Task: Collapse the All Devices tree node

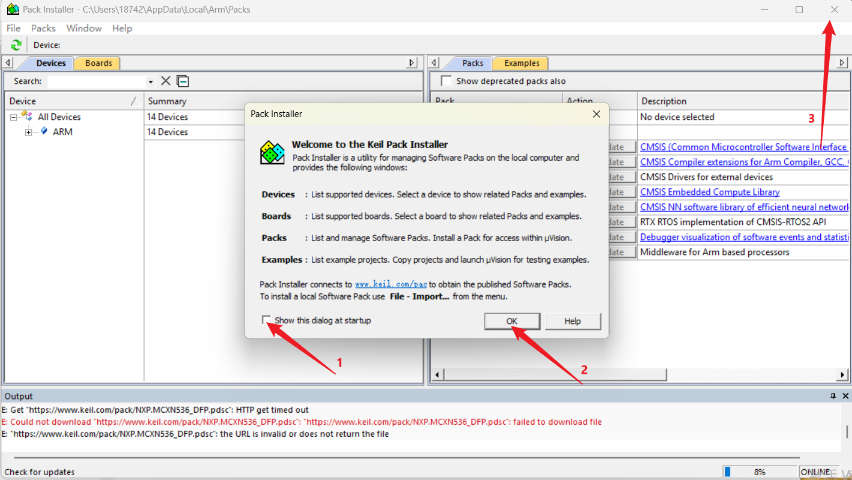Action: click(x=13, y=117)
